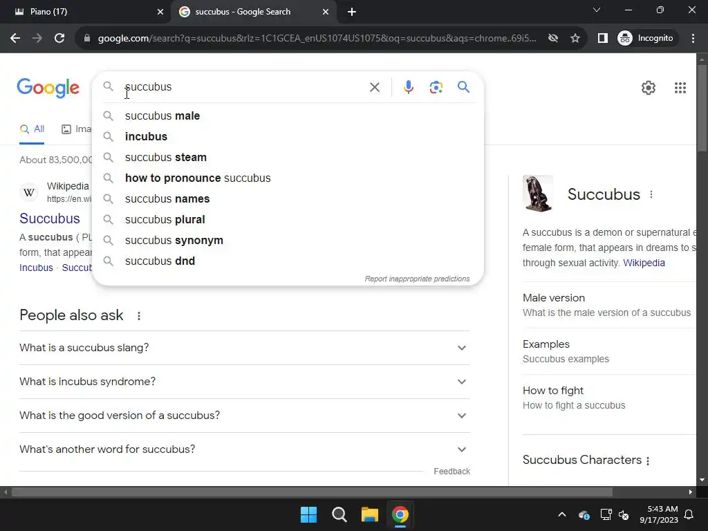Open File Explorer from taskbar
Screen dimensions: 708x531
369,514
